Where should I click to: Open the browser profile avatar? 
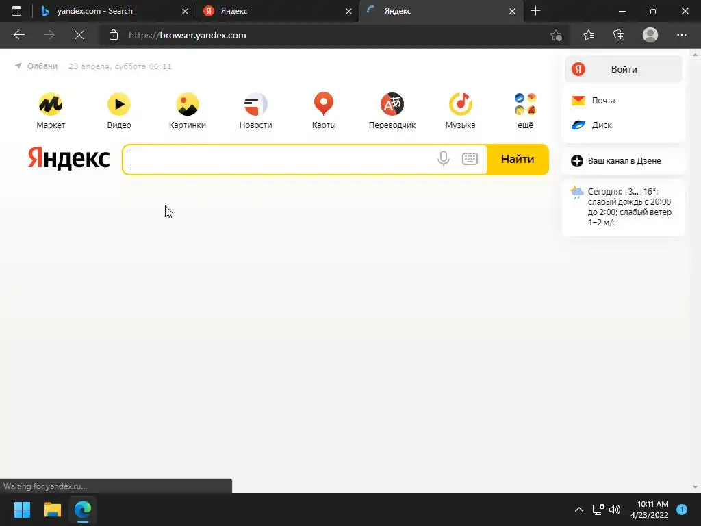(x=650, y=35)
